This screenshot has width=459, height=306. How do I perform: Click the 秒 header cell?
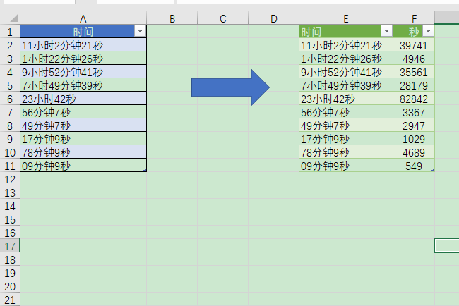tap(414, 31)
